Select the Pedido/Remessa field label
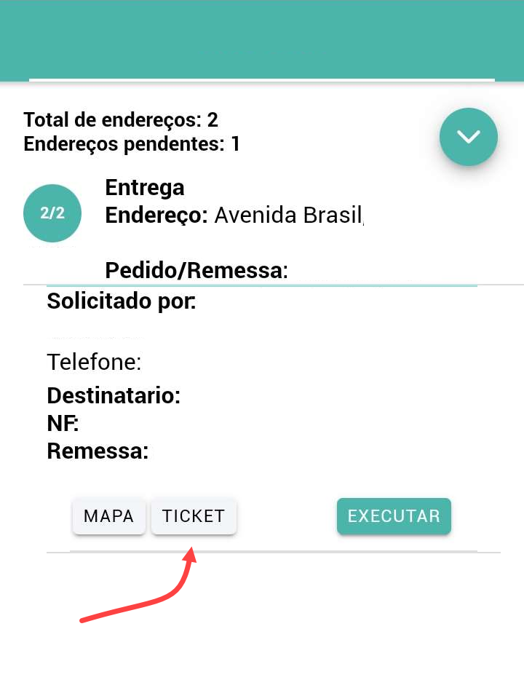524x696 pixels. pyautogui.click(x=196, y=271)
